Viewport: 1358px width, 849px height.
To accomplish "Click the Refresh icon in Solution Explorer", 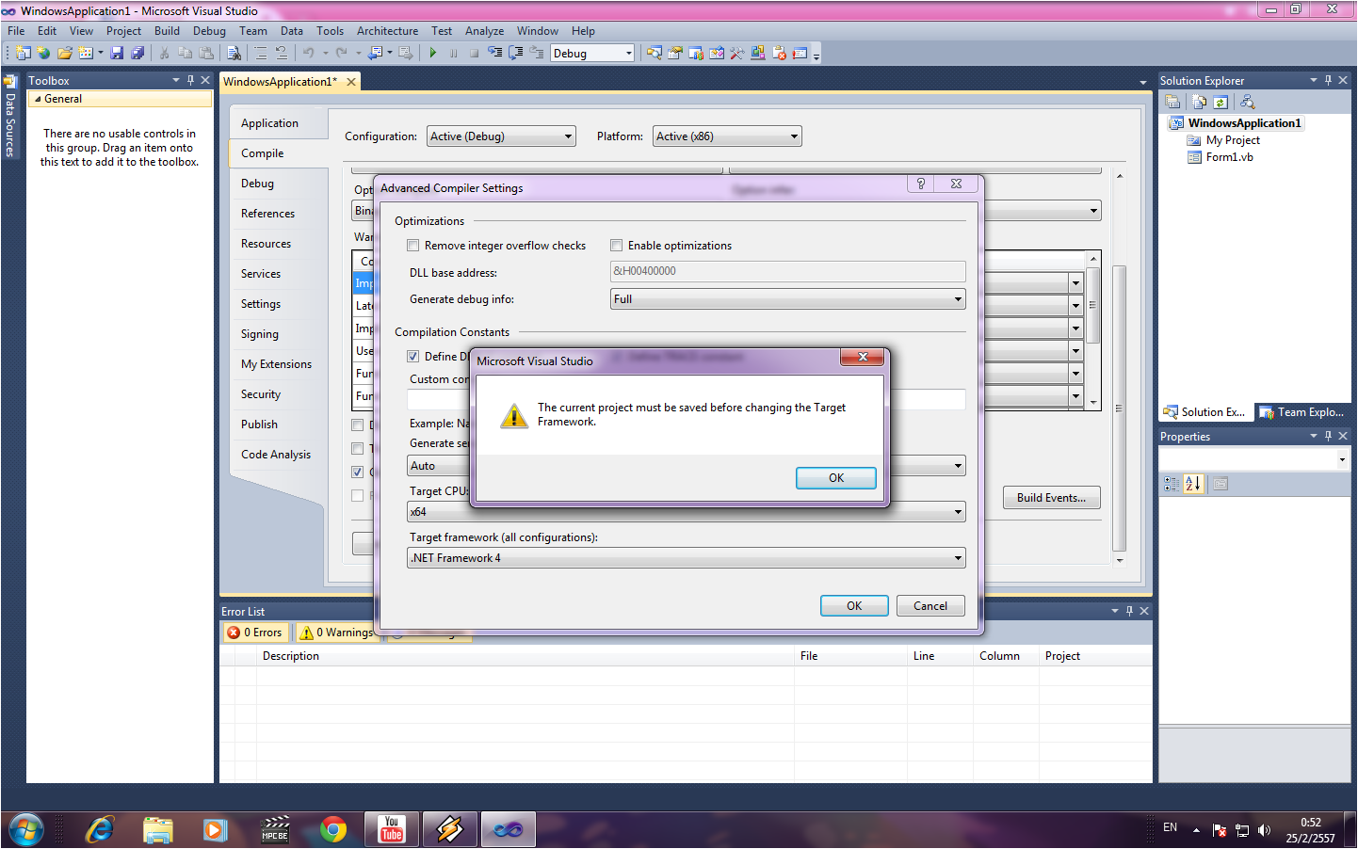I will [1221, 102].
